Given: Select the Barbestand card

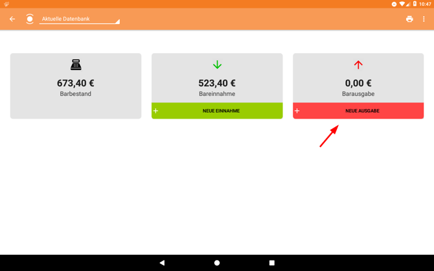Looking at the screenshot, I should pyautogui.click(x=76, y=86).
